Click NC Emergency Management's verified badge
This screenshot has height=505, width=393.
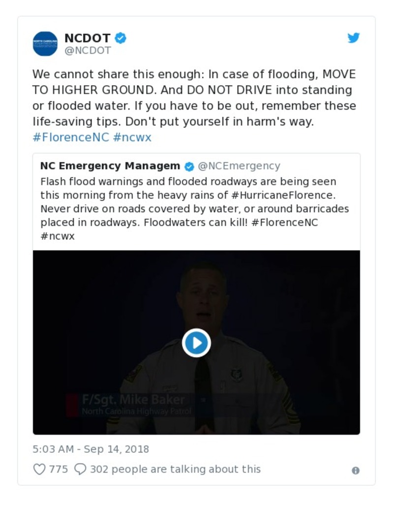[x=189, y=166]
